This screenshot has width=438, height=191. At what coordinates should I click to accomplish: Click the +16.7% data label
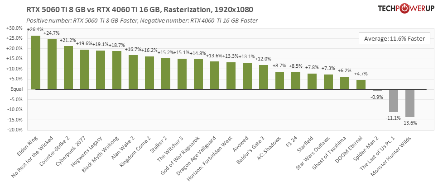coord(133,50)
